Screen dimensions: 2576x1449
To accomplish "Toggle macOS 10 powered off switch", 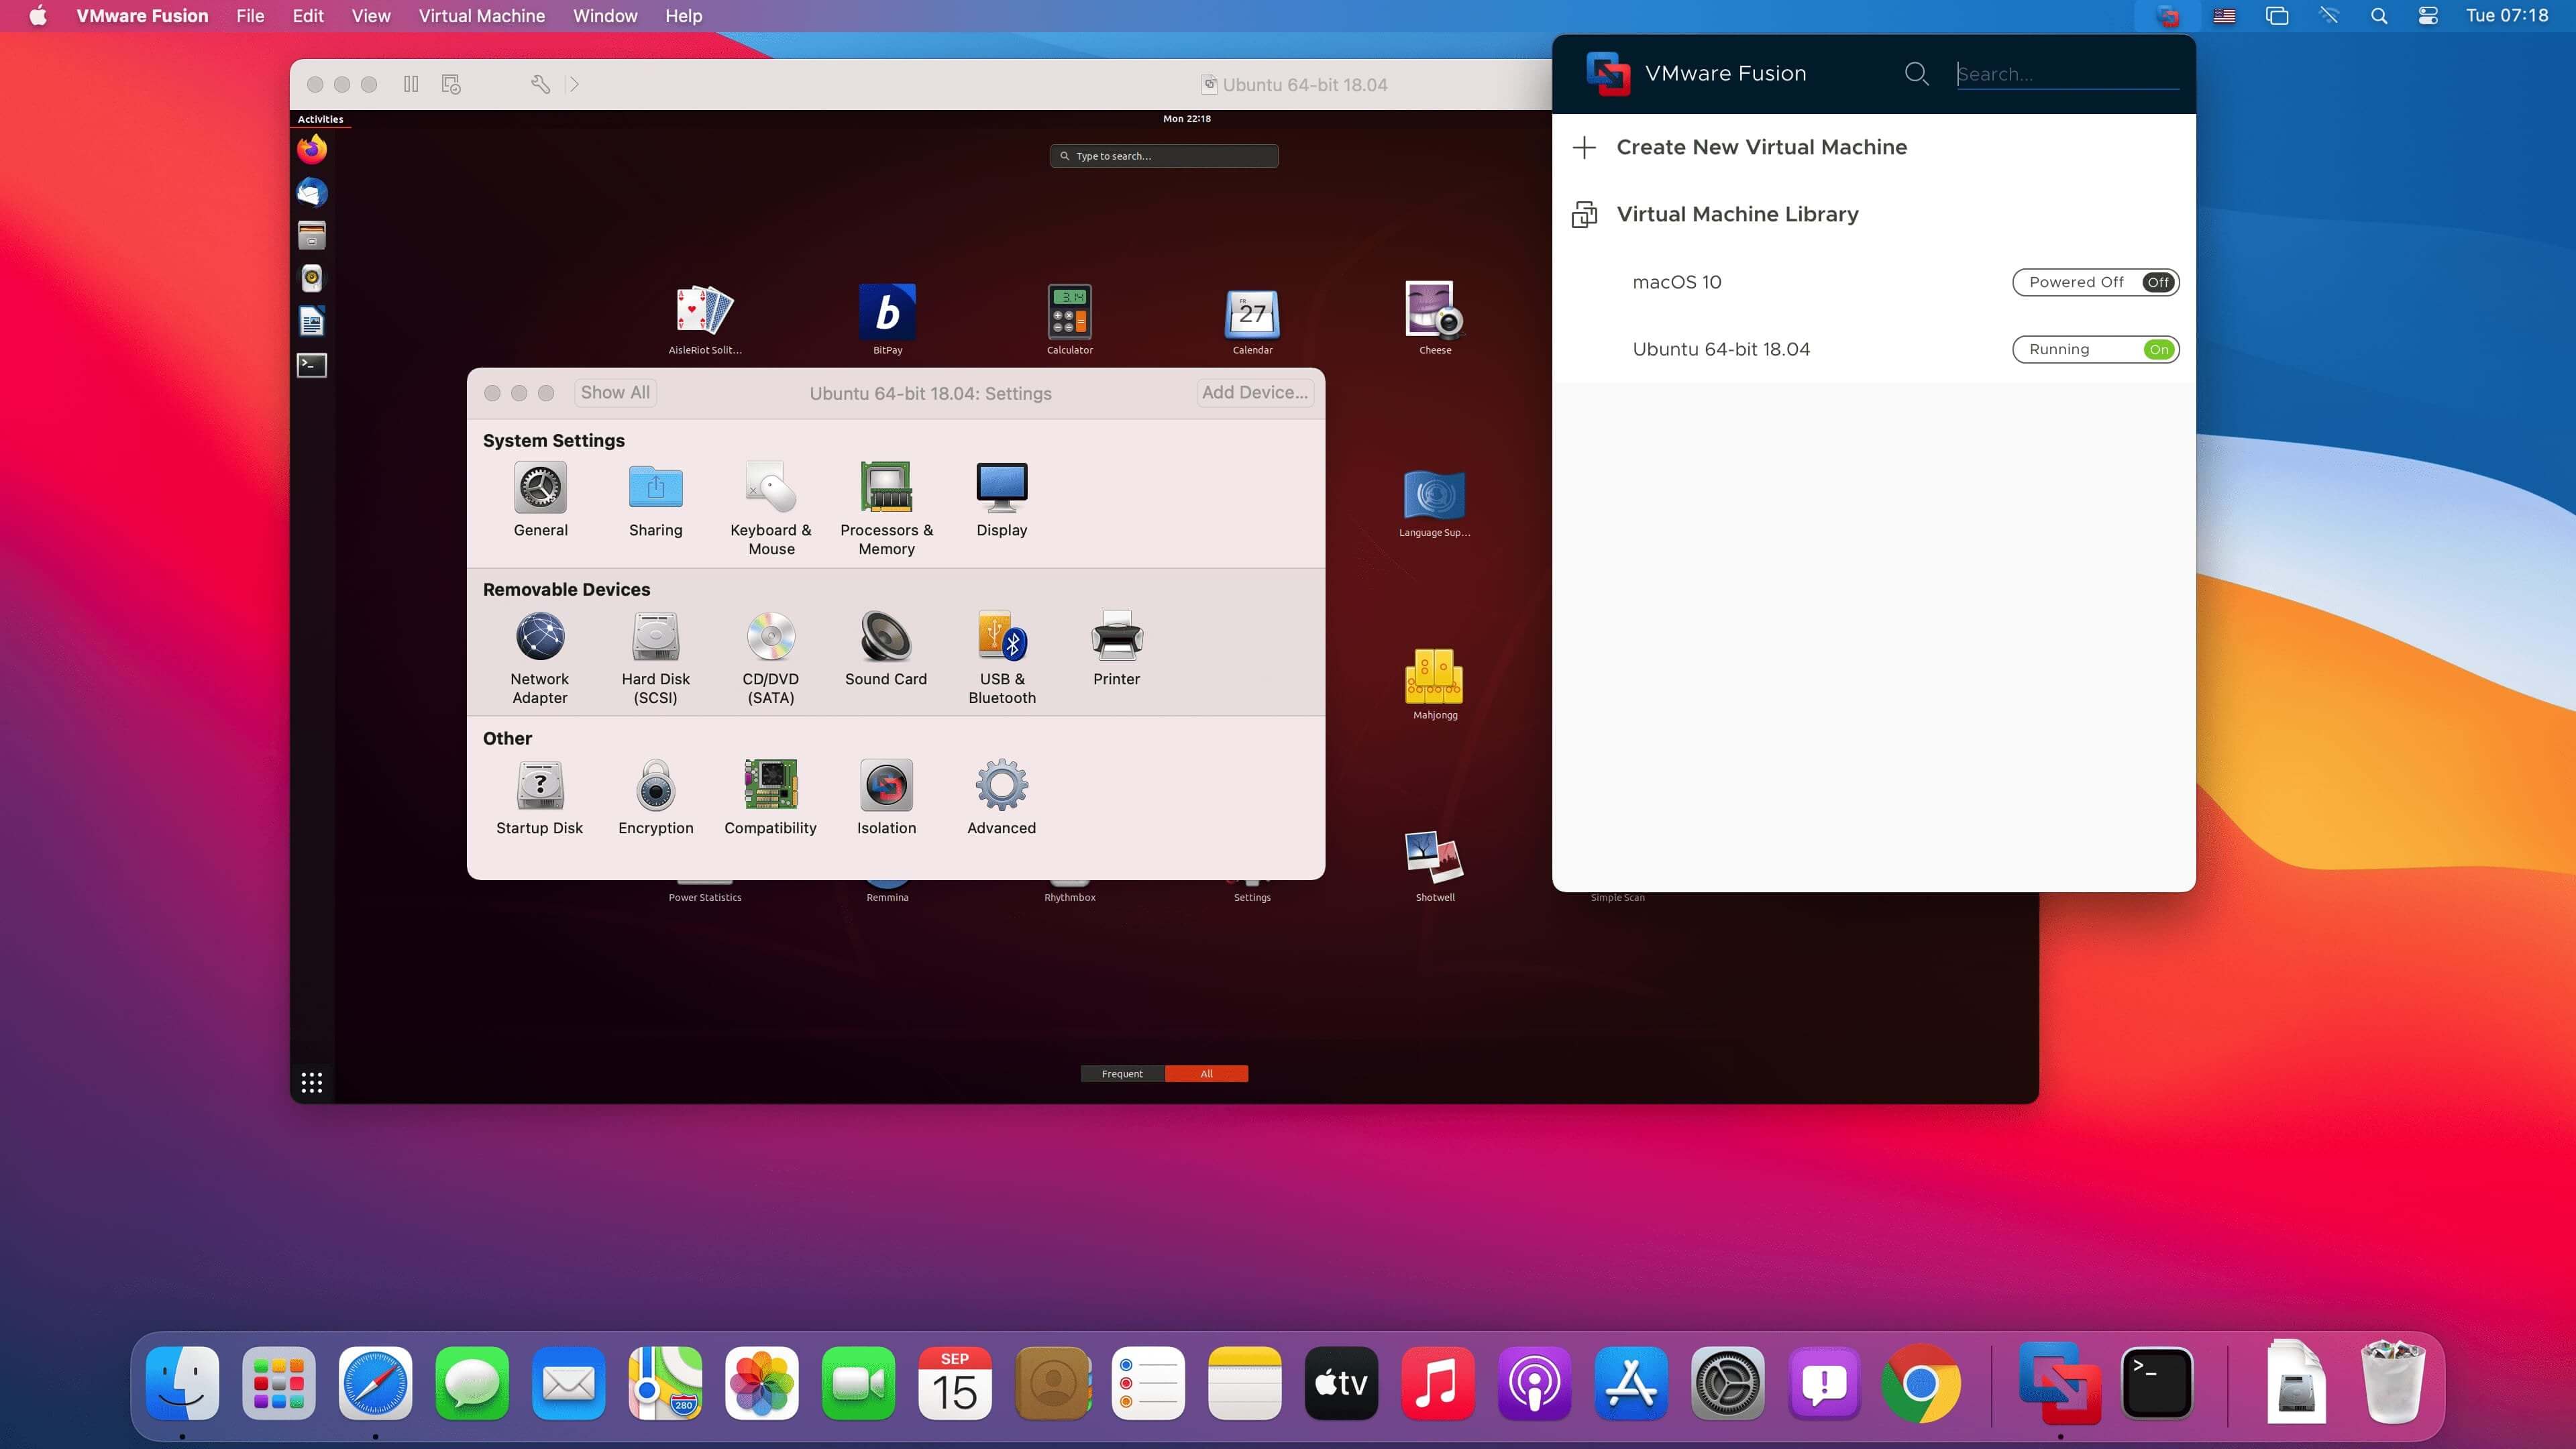I will [x=2160, y=281].
